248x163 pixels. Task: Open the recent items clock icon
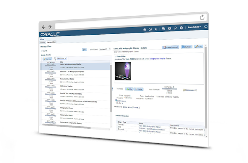pos(150,29)
